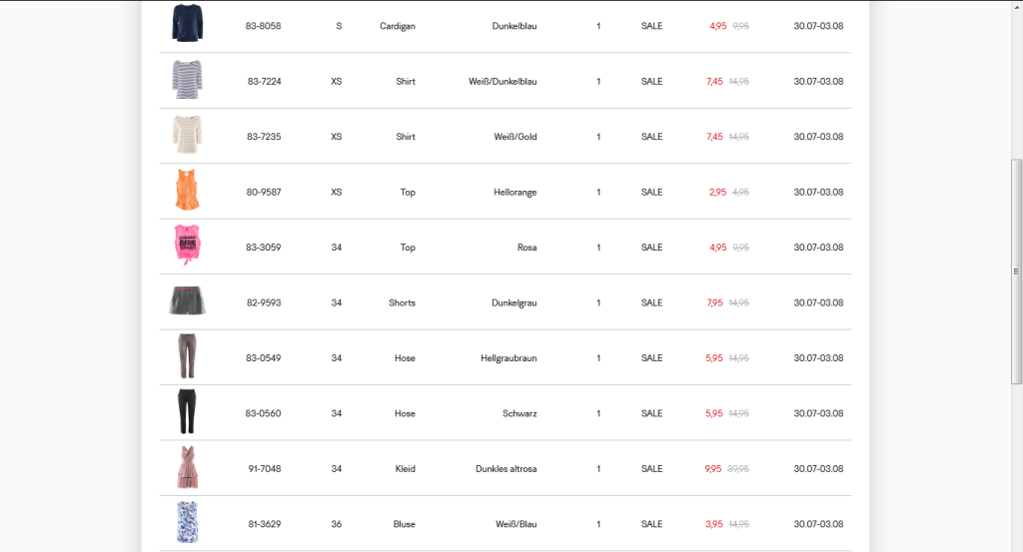Open the black trousers product image
The image size is (1023, 552).
(x=186, y=412)
